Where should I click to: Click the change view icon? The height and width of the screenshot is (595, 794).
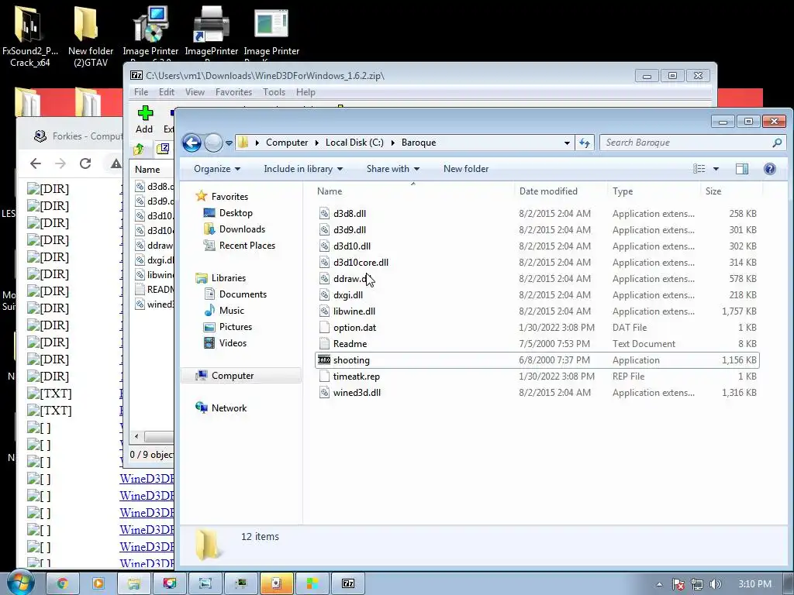pyautogui.click(x=699, y=169)
